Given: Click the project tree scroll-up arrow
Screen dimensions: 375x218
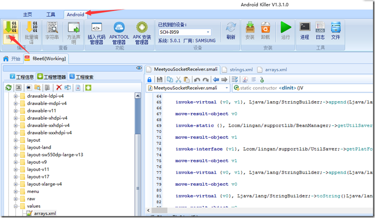Looking at the screenshot, I should 138,96.
